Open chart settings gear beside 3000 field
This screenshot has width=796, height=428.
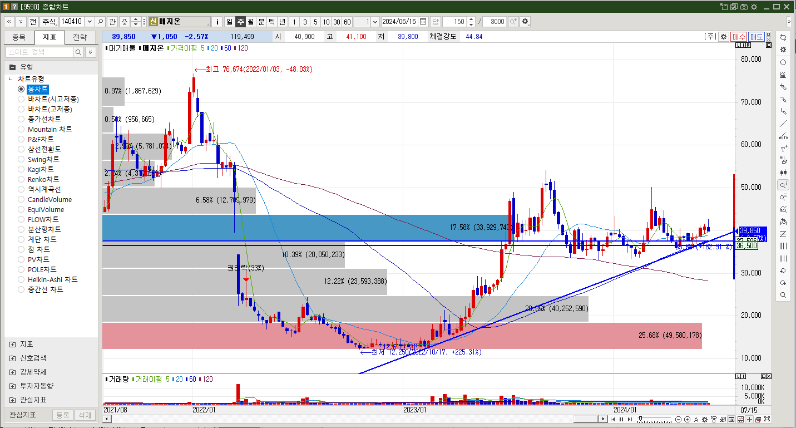click(x=525, y=21)
